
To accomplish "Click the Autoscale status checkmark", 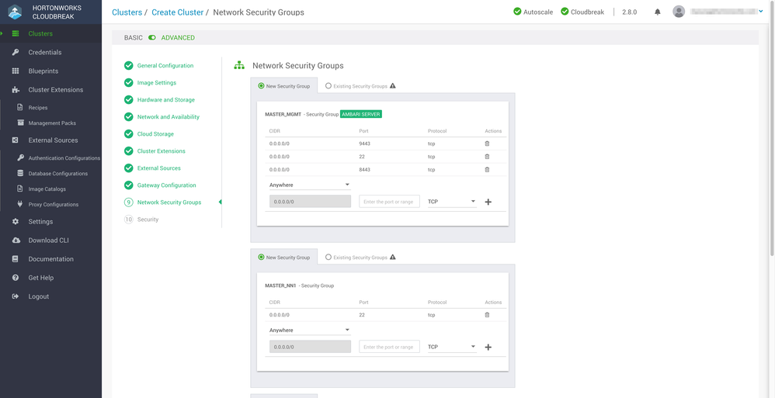I will (x=517, y=12).
